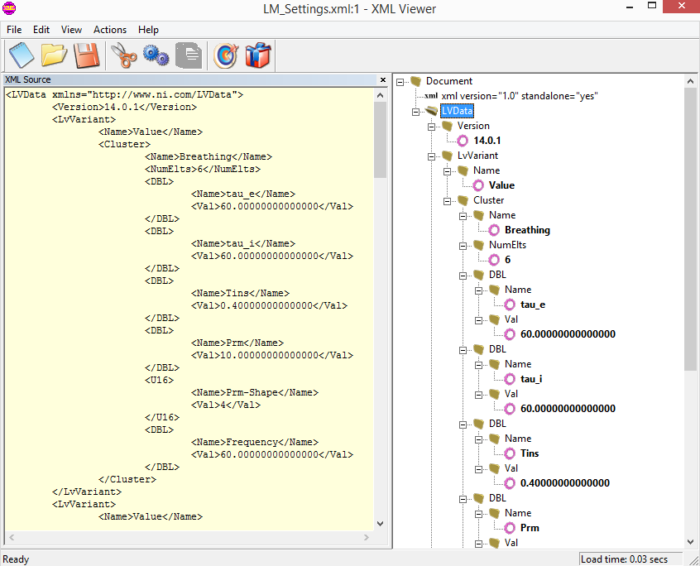Click the grayed-out document copy icon

click(189, 55)
